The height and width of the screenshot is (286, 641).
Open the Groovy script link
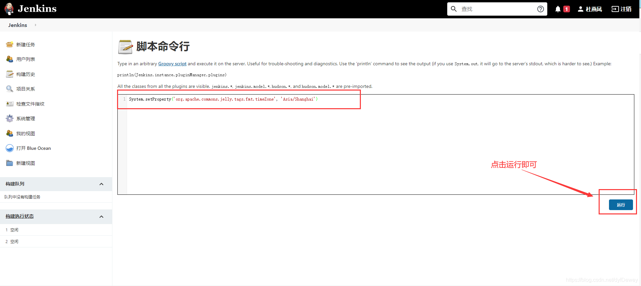pos(172,64)
